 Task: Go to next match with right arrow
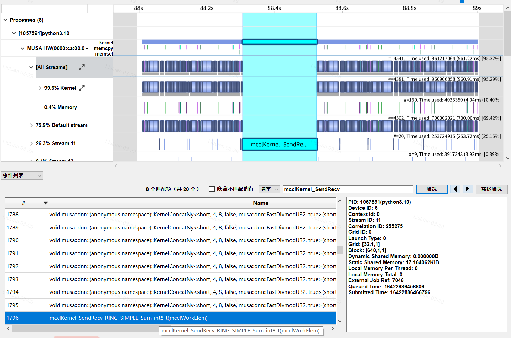coord(467,189)
